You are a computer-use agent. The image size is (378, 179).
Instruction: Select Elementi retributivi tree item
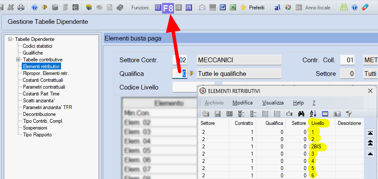[x=41, y=66]
